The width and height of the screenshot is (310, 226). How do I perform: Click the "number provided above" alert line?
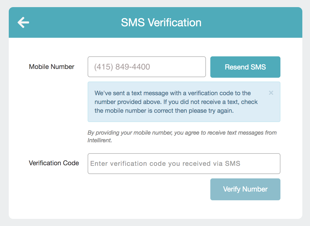coord(176,102)
